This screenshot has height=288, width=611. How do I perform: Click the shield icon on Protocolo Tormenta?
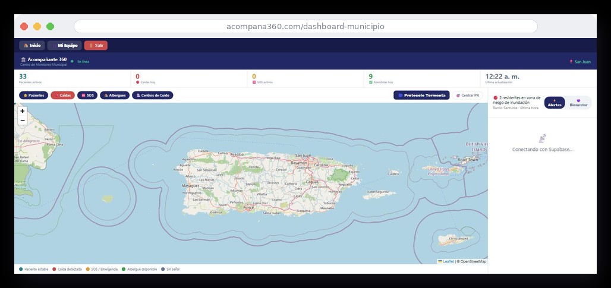(x=400, y=96)
